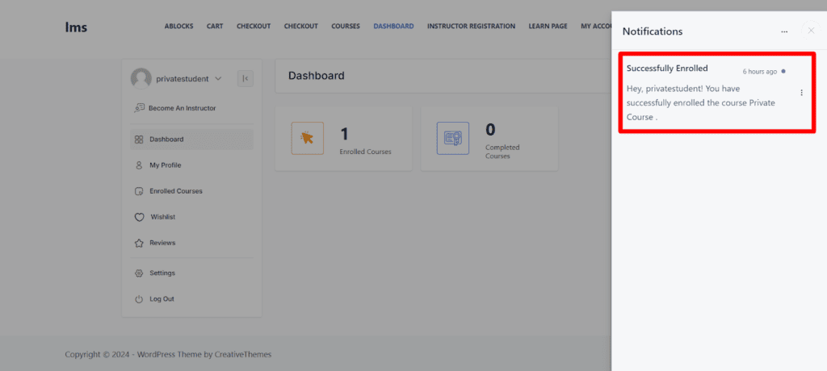Open Enrolled Courses in the sidebar
The width and height of the screenshot is (827, 371).
click(x=175, y=191)
